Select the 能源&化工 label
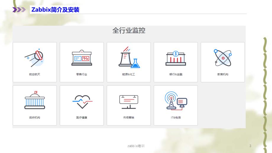 129,74
